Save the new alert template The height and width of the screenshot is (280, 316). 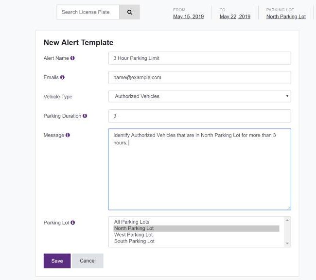(x=57, y=261)
